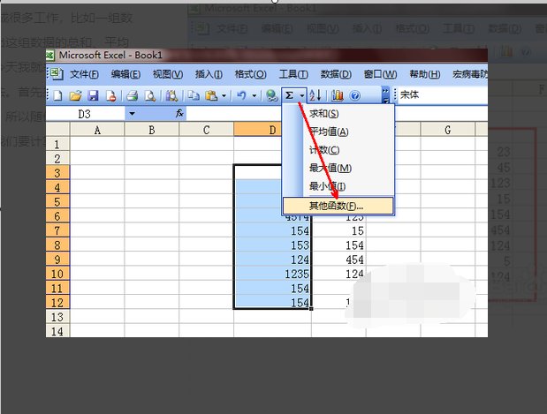Click the Help question mark icon
Image resolution: width=547 pixels, height=414 pixels.
pos(355,95)
